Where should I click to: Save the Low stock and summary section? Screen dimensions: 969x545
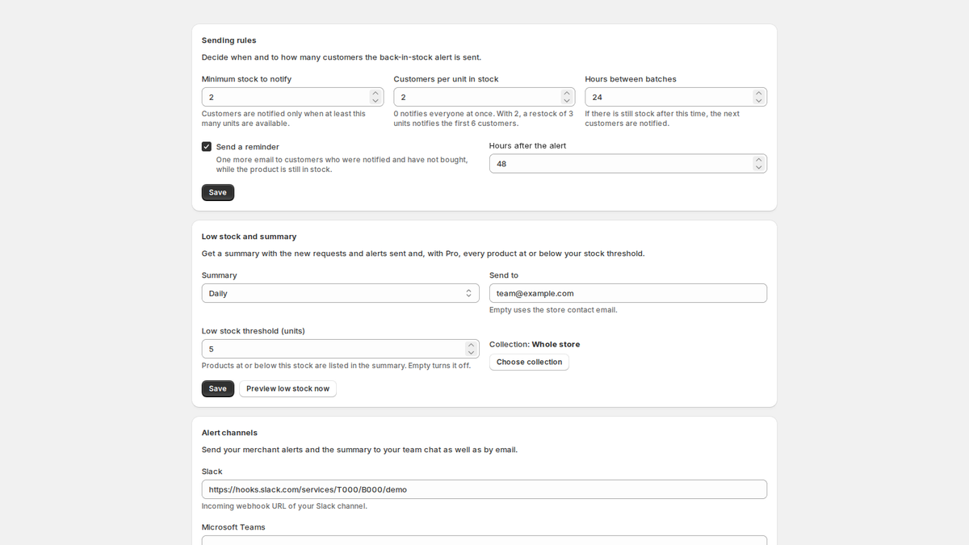tap(218, 388)
